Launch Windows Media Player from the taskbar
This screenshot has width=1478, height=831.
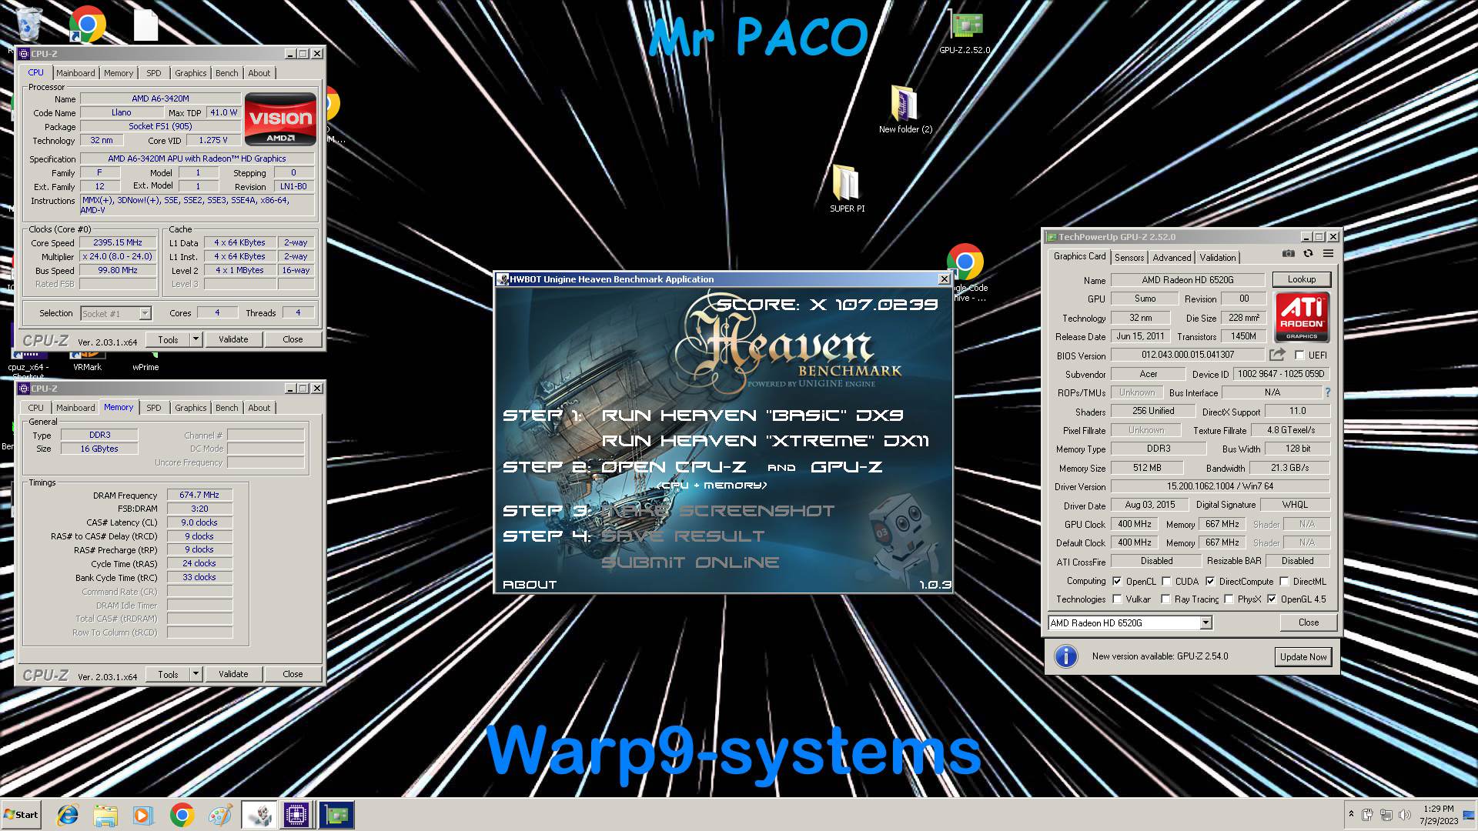pos(143,815)
